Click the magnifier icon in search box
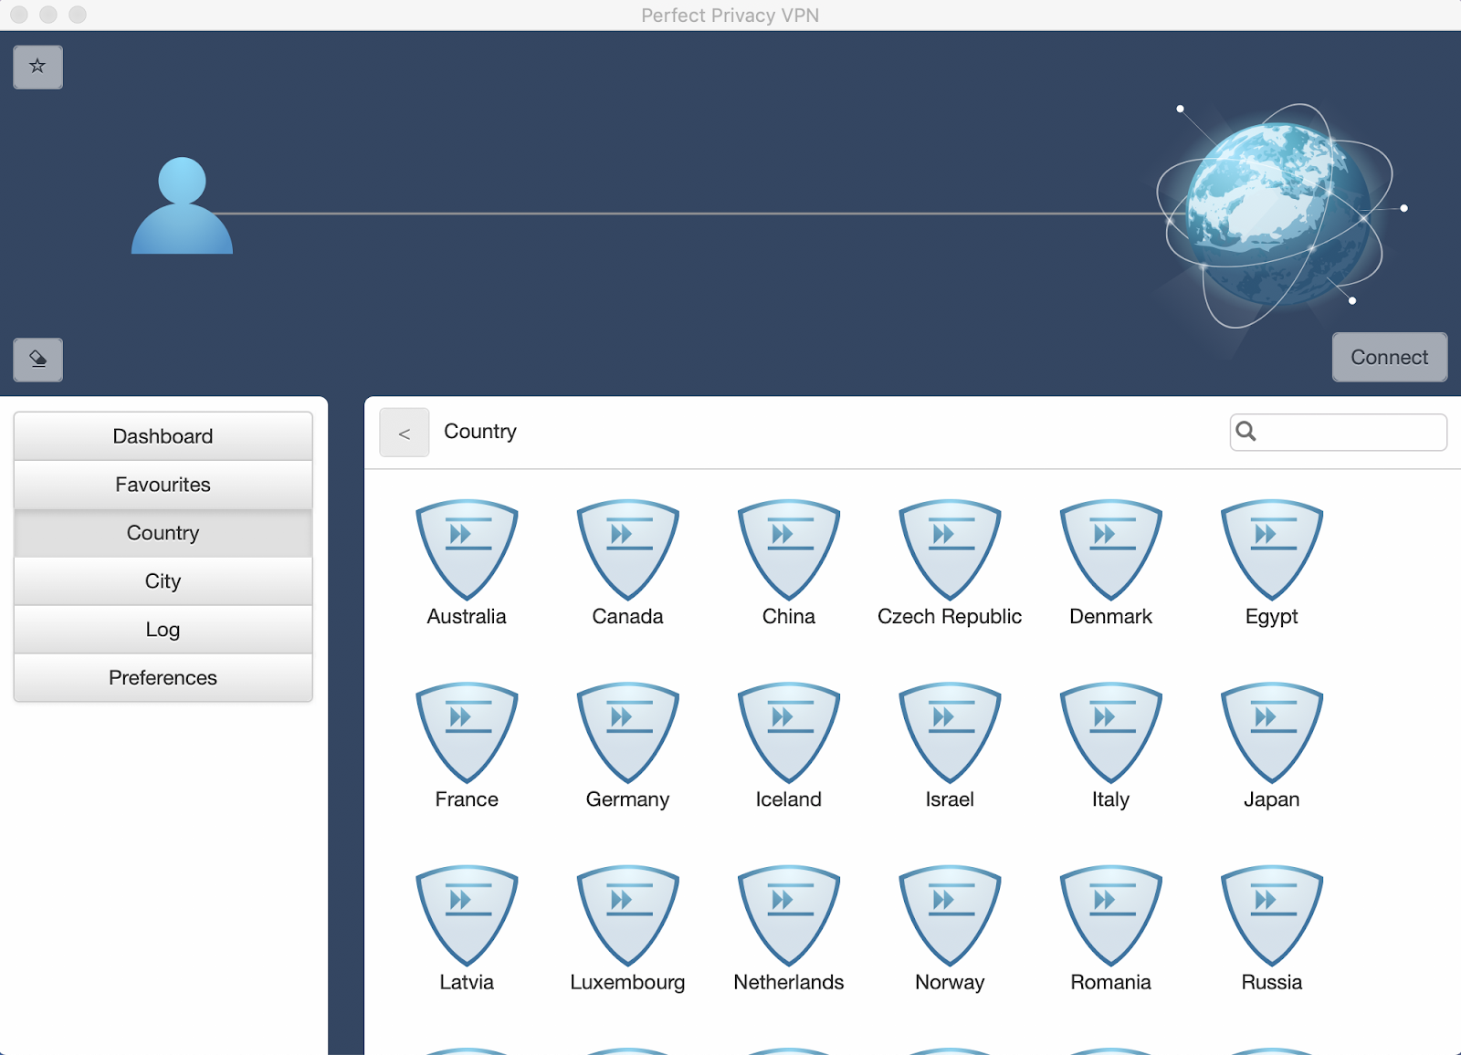This screenshot has width=1461, height=1055. (1246, 431)
